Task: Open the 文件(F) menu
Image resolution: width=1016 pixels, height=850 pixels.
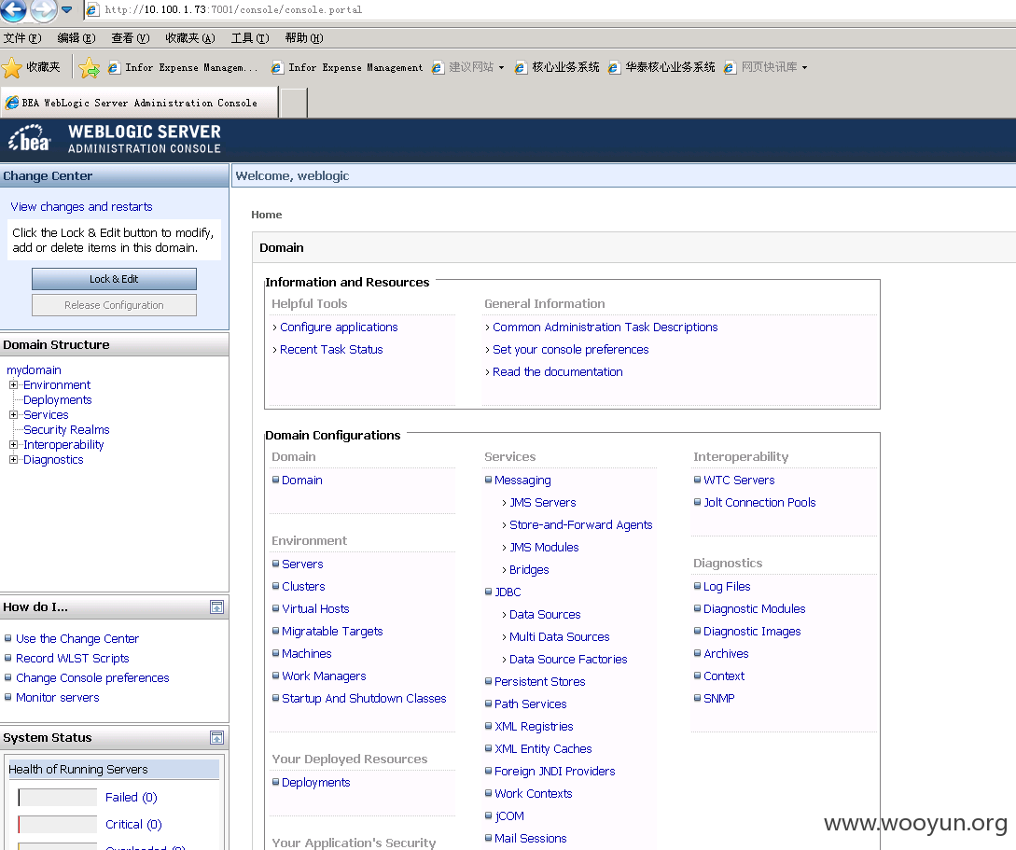Action: 22,38
